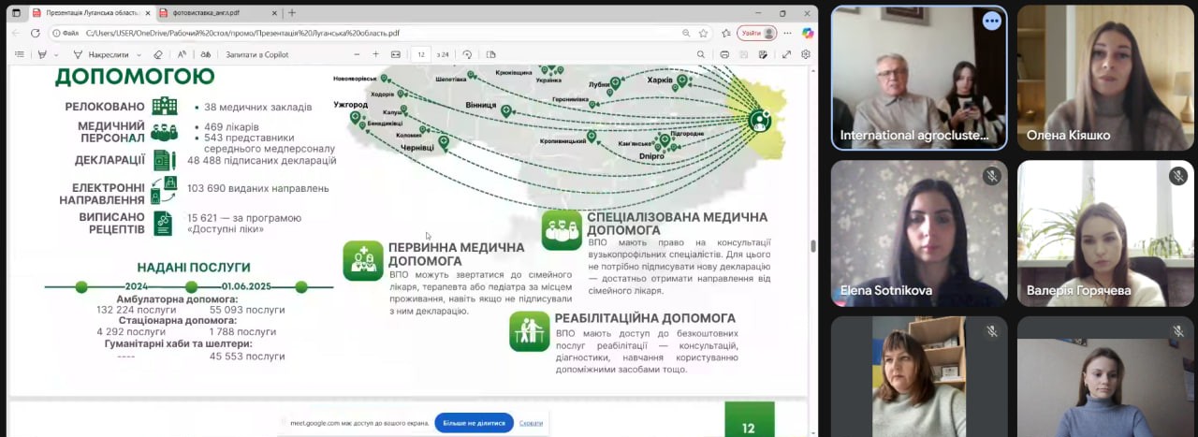Open PDF viewer settings gear
1198x437 pixels.
tap(805, 54)
